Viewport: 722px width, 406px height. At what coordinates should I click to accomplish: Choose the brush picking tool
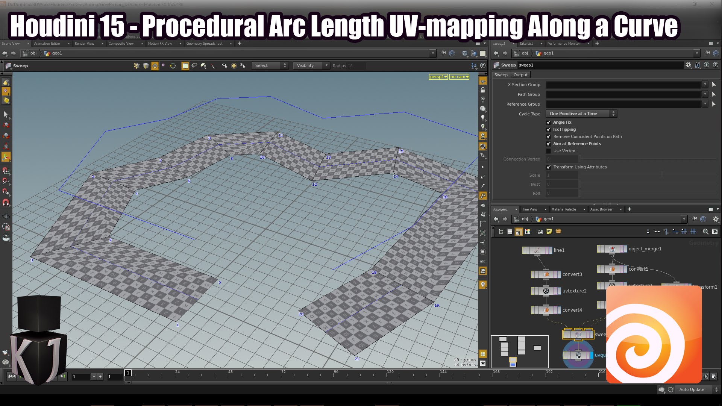(x=203, y=66)
